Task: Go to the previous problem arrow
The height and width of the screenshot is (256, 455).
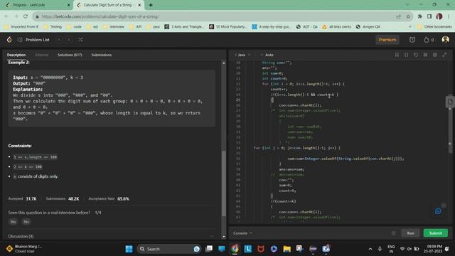Action: [x=59, y=40]
